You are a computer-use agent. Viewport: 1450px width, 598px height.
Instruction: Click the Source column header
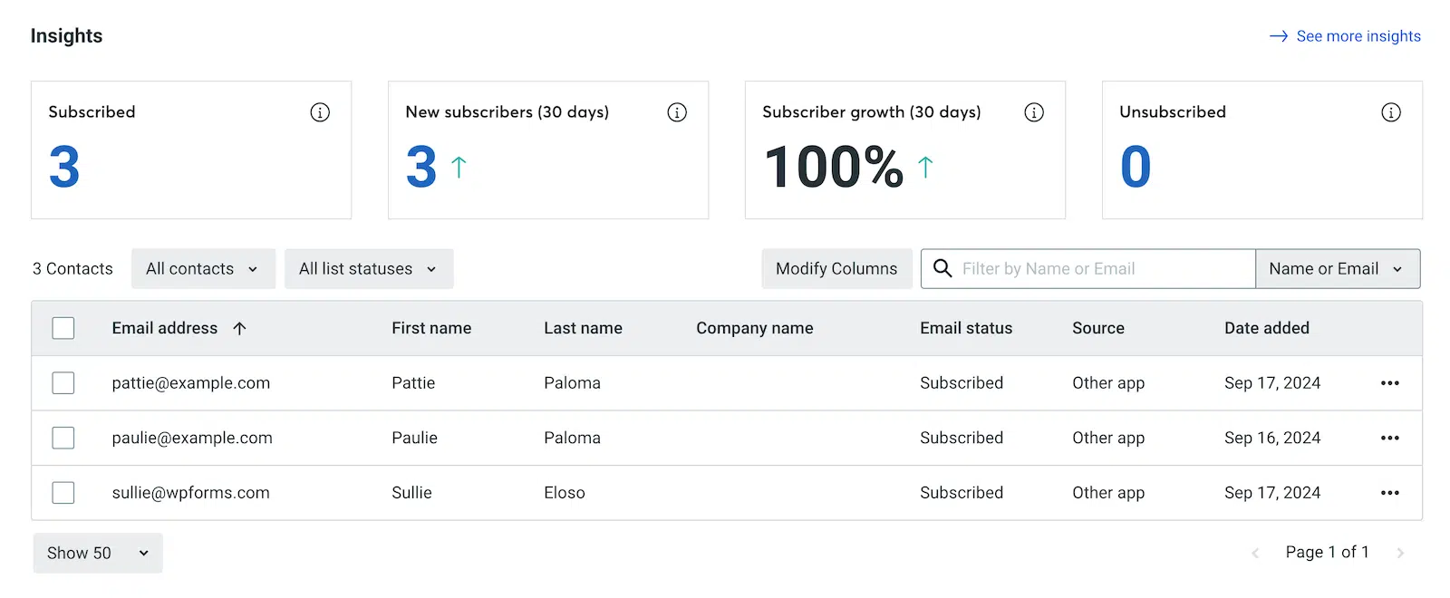[1098, 328]
